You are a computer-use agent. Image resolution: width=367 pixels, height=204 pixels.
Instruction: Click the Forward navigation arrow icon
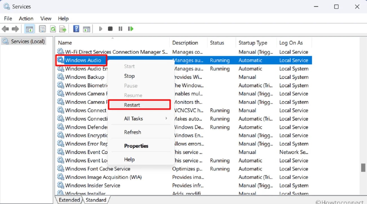point(15,29)
